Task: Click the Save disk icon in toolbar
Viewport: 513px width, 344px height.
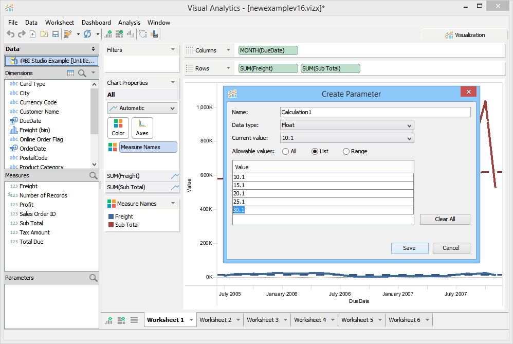Action: coord(56,34)
